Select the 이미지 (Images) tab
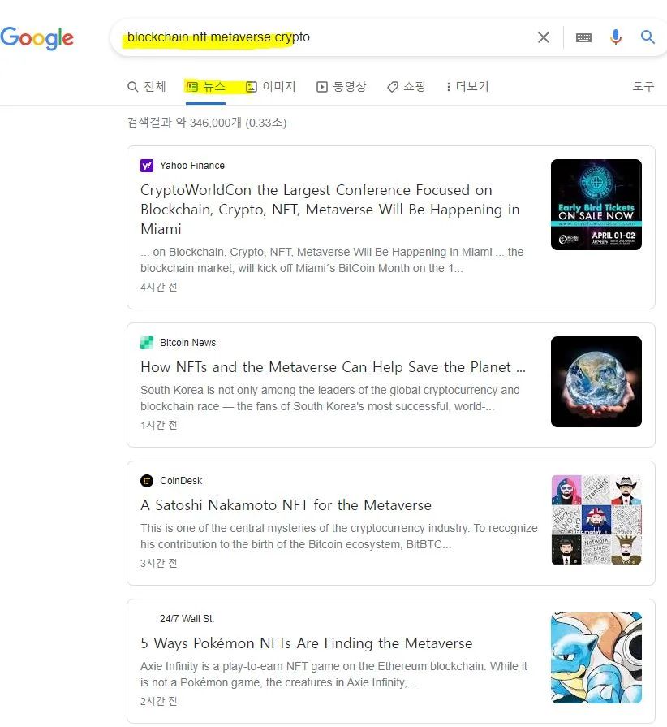The image size is (667, 727). (x=271, y=87)
